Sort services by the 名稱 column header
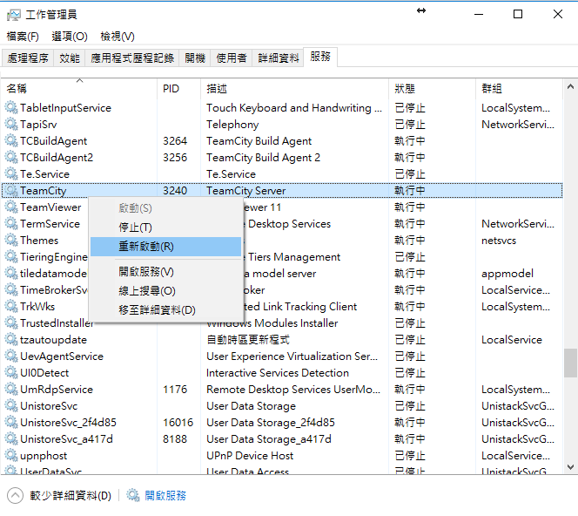This screenshot has height=516, width=578. coord(79,89)
